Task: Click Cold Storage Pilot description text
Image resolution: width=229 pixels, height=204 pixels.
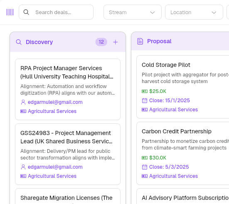Action: (185, 78)
